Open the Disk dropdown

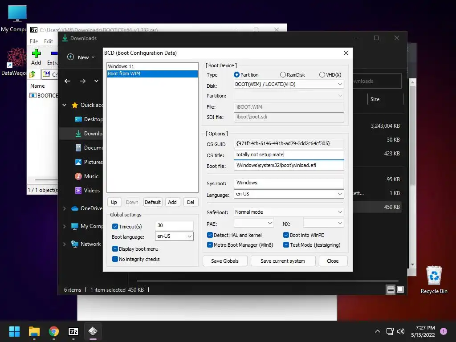click(x=289, y=84)
